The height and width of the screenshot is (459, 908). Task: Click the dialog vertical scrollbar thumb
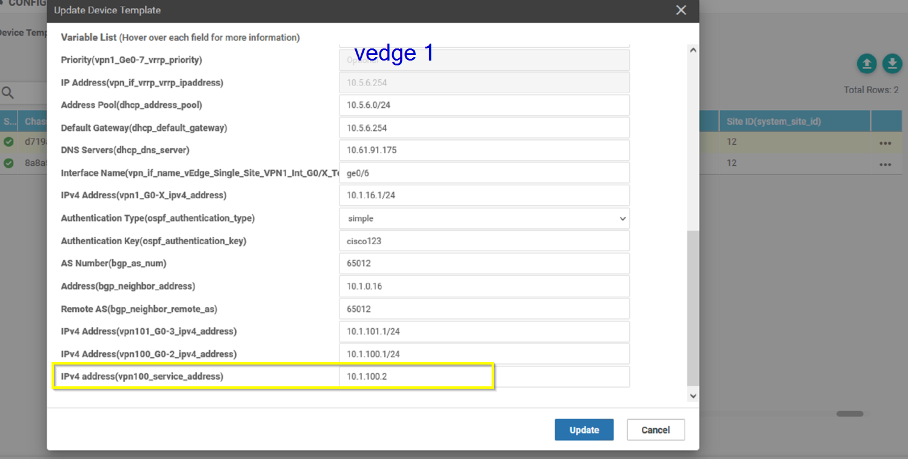point(693,308)
